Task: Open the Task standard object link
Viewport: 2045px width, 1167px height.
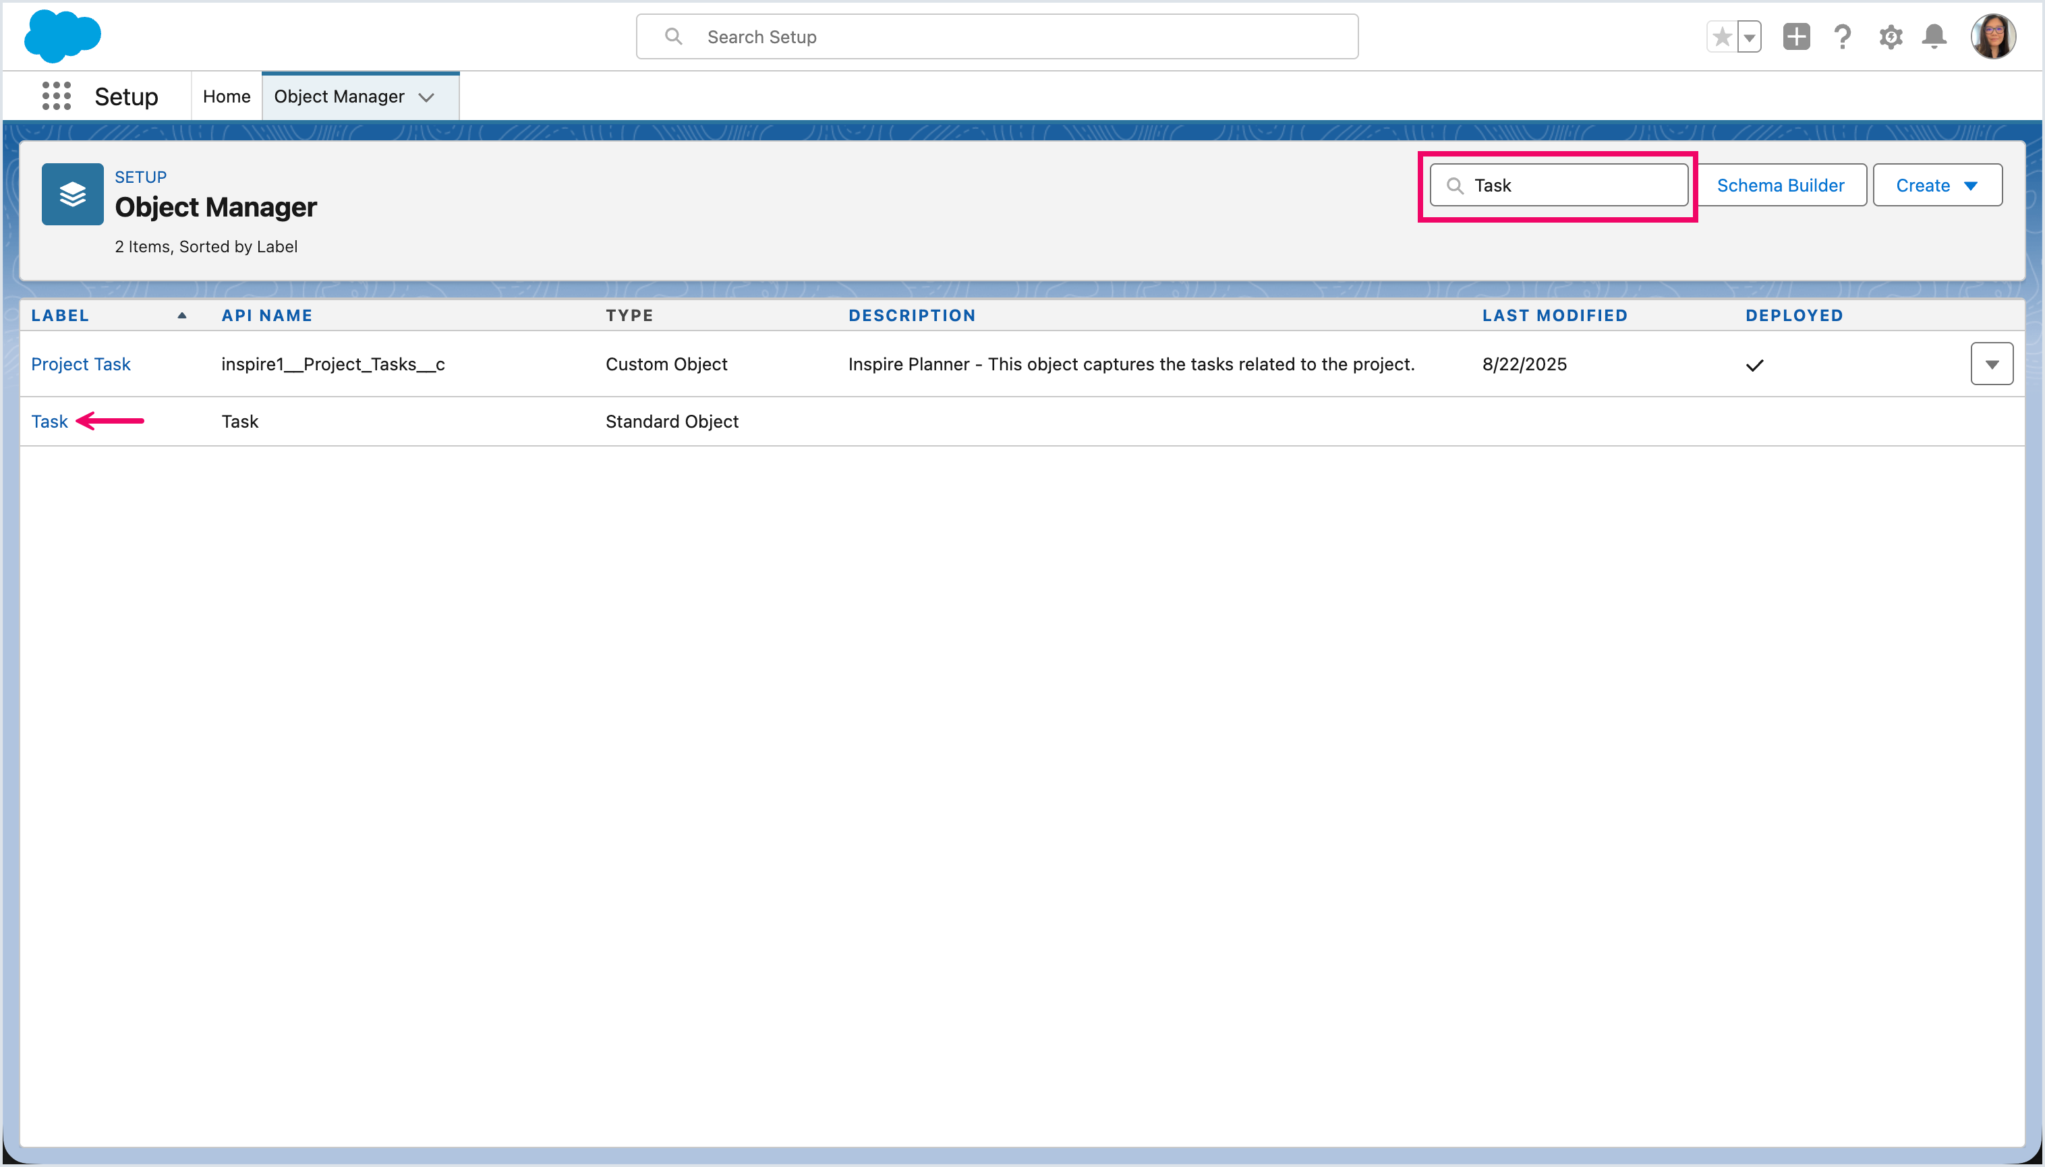Action: tap(49, 422)
